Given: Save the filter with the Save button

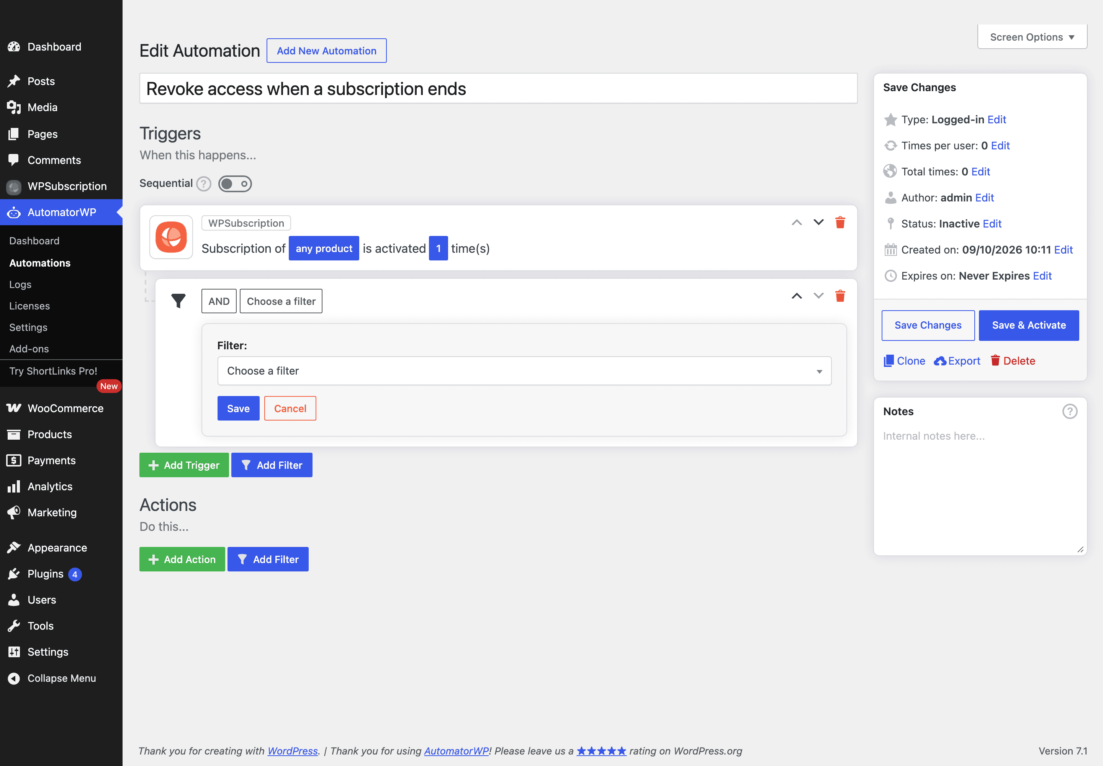Looking at the screenshot, I should [238, 408].
